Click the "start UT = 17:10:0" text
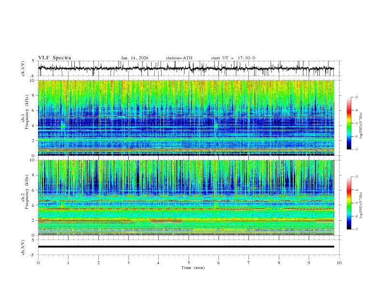382x295 pixels. 233,58
